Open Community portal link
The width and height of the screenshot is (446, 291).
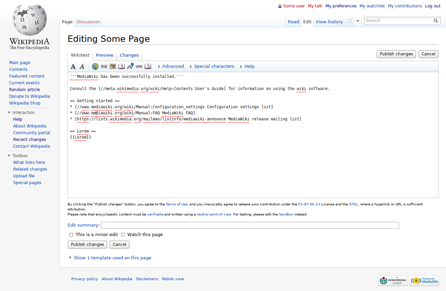32,133
